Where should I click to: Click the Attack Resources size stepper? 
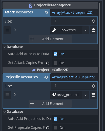point(93,21)
